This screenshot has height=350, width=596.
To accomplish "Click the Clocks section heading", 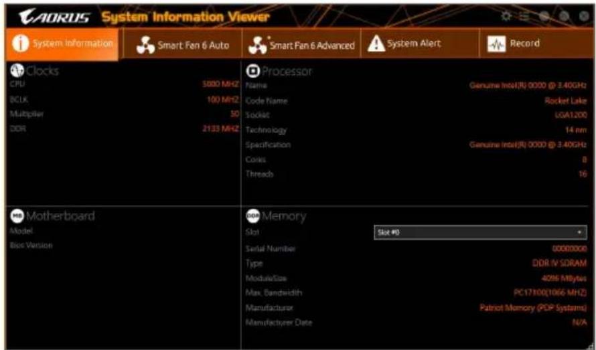I will coord(42,71).
